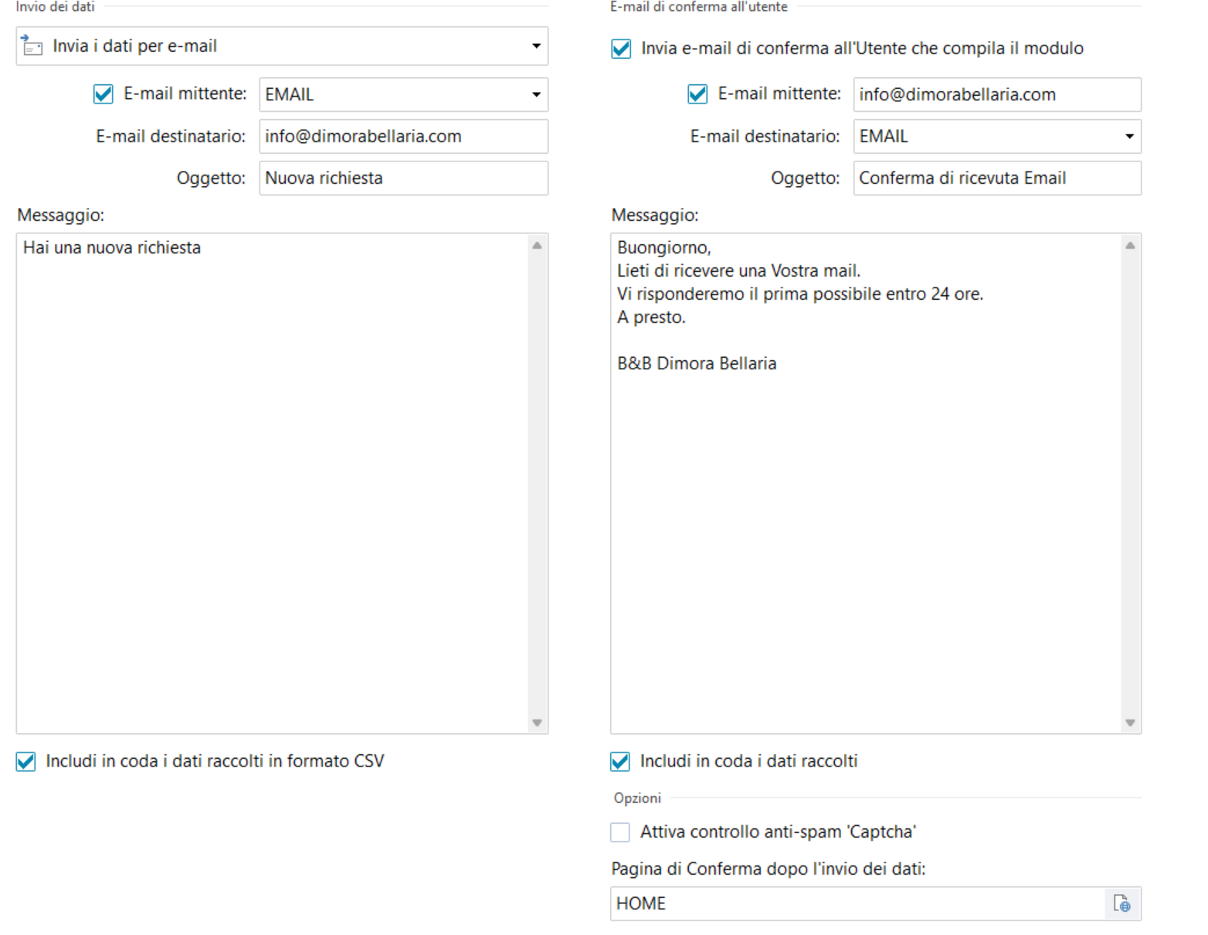Open the 'Invia i dati per e-mail' dropdown
This screenshot has width=1208, height=935.
click(282, 46)
